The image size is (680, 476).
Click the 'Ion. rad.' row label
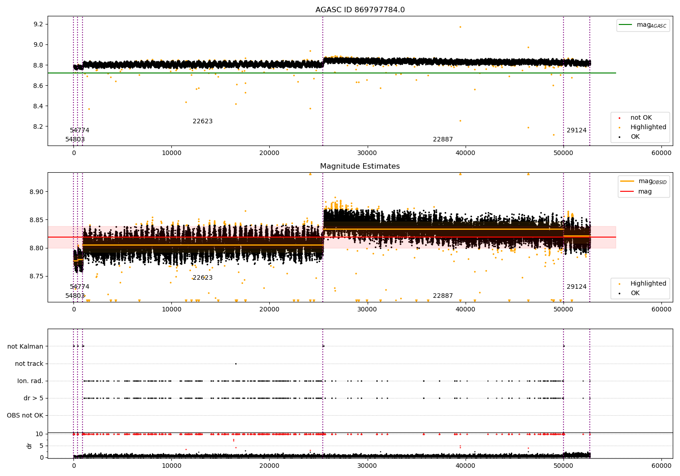pos(30,381)
